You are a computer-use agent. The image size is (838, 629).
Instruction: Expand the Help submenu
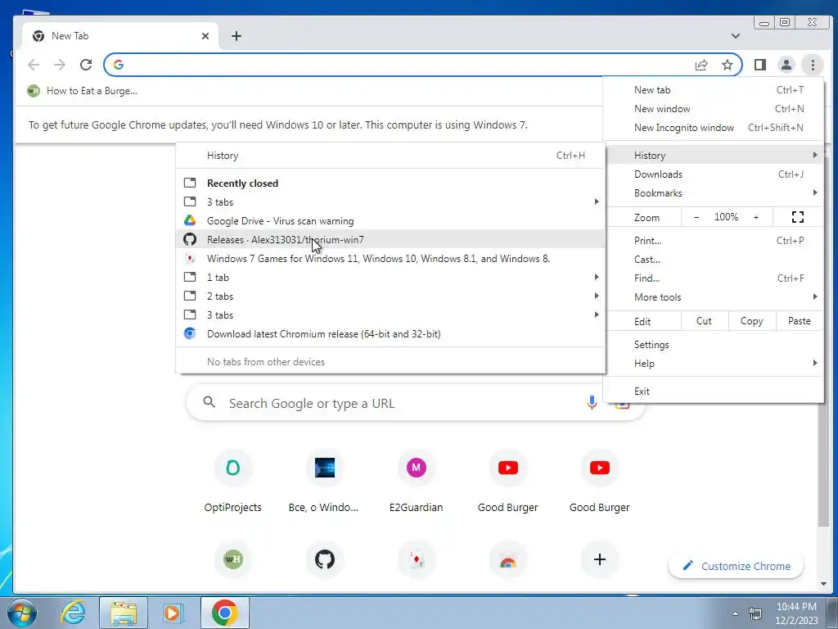(714, 363)
